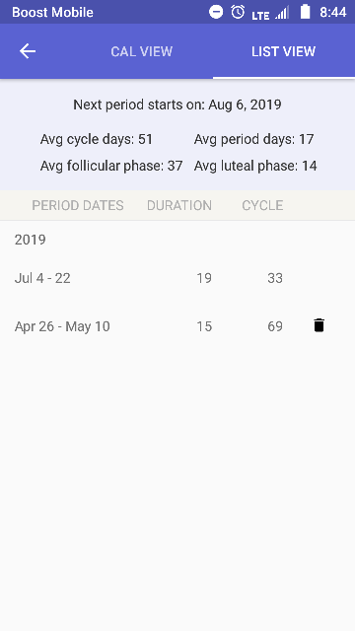Open the Jul 4 - 22 period row

177,278
